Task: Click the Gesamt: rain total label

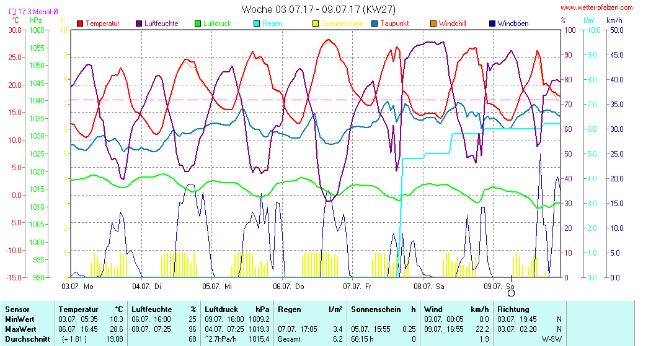Action: click(x=290, y=339)
